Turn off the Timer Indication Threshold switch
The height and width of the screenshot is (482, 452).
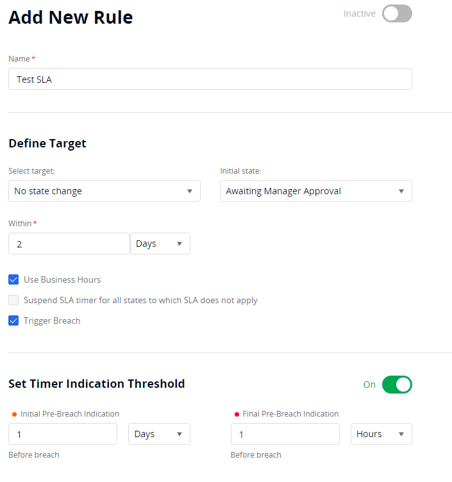click(x=397, y=385)
